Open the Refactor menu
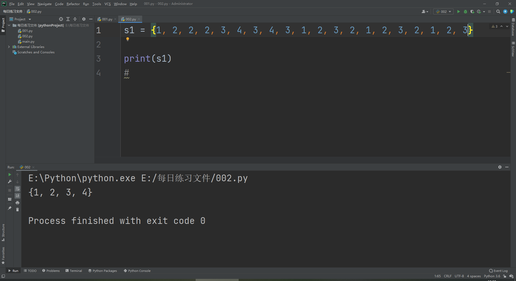 point(73,4)
